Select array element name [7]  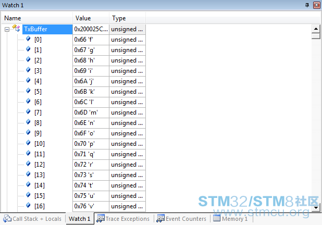tap(38, 113)
